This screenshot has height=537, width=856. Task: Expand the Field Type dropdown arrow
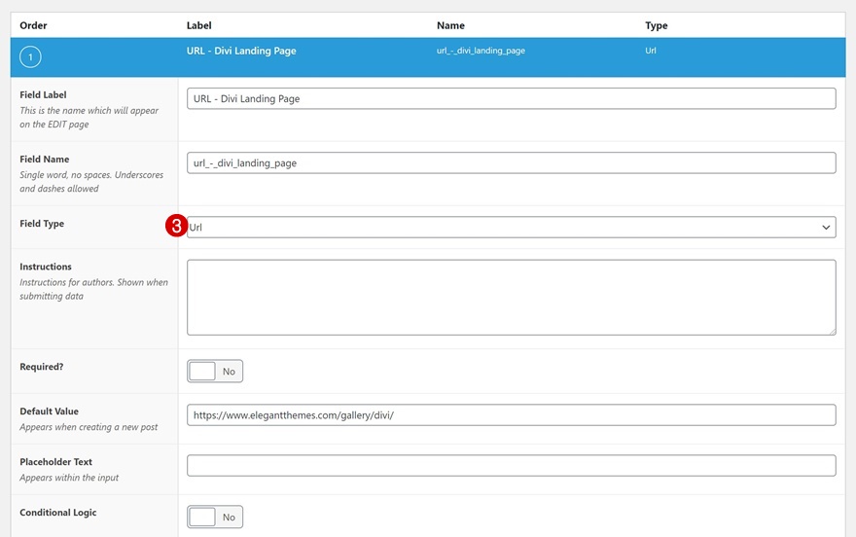[x=826, y=228]
